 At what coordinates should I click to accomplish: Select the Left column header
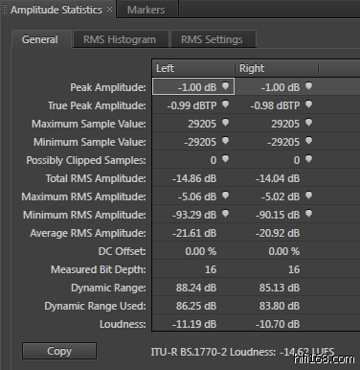click(x=193, y=68)
